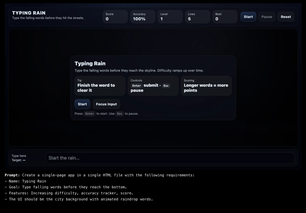Click the Scoring card about longer words

(206, 86)
